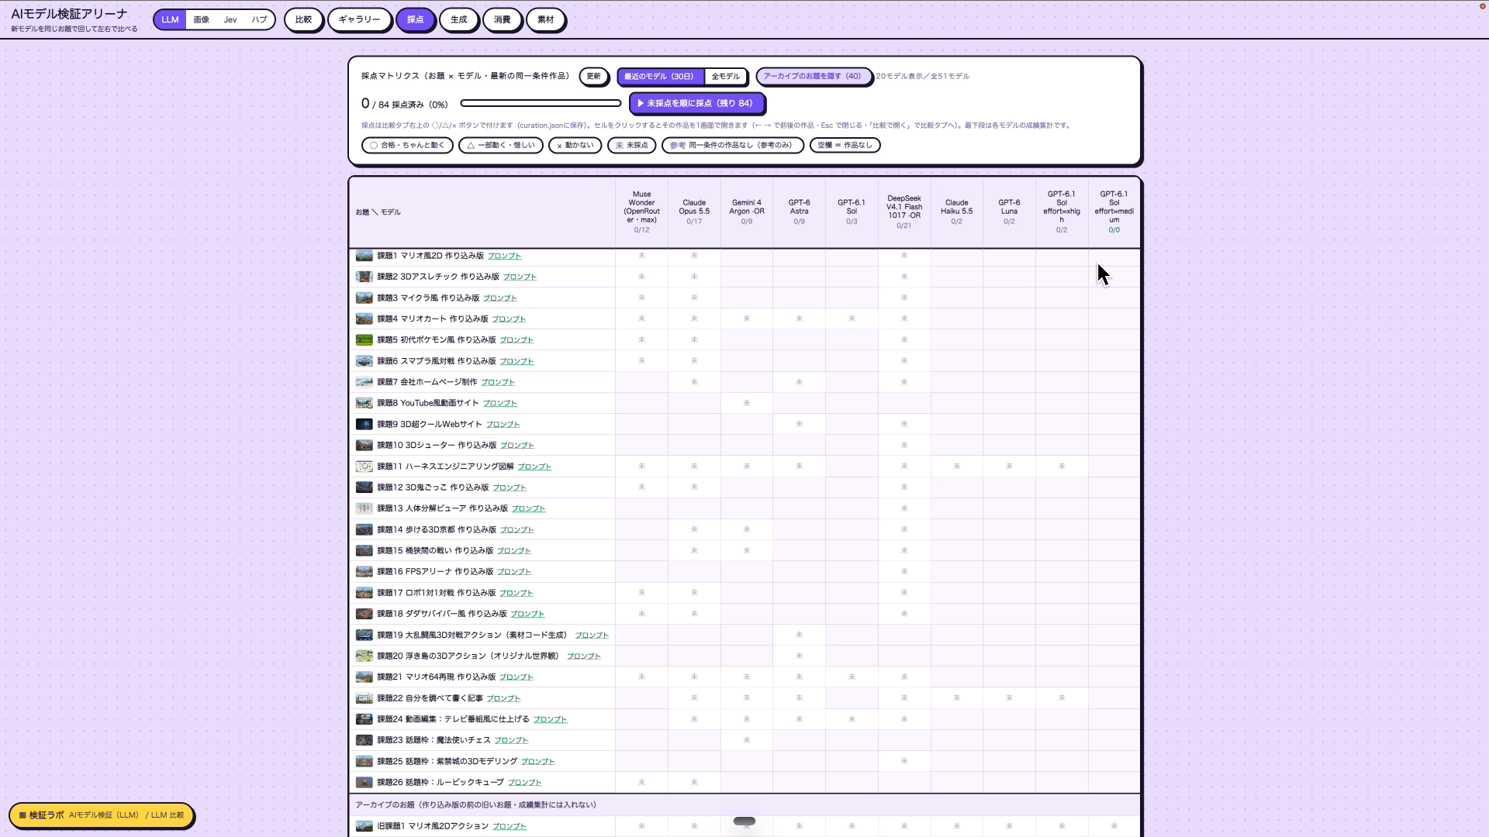Open the 生成 tab
1489x837 pixels.
click(x=459, y=20)
